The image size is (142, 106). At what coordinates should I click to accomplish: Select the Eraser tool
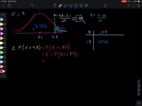point(71,6)
